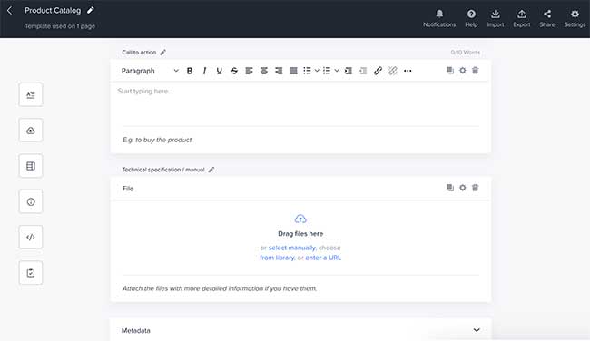Edit the Product Catalog title pencil
590x341 pixels.
coord(90,10)
